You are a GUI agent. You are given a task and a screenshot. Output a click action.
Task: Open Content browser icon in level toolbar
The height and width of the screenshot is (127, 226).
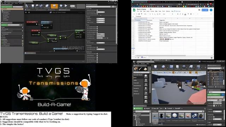pos(171,67)
